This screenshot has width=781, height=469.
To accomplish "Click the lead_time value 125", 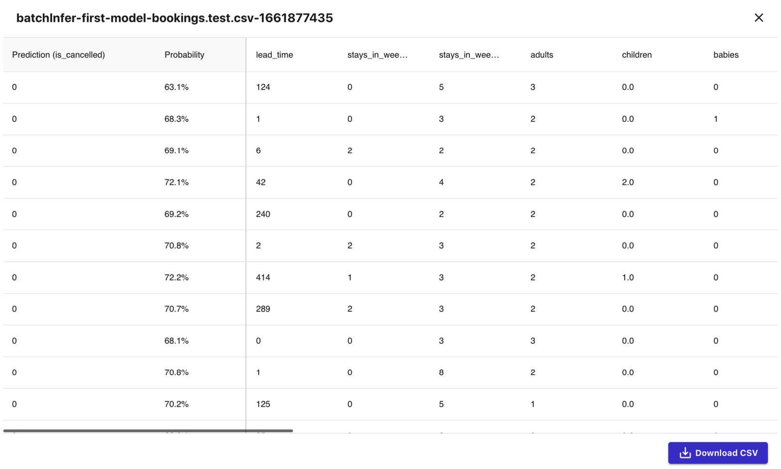I will point(263,404).
